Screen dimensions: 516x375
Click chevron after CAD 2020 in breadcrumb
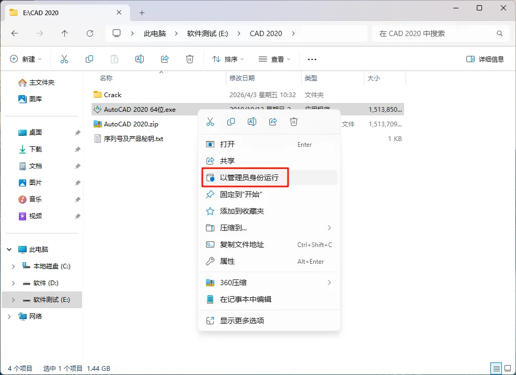(x=293, y=33)
